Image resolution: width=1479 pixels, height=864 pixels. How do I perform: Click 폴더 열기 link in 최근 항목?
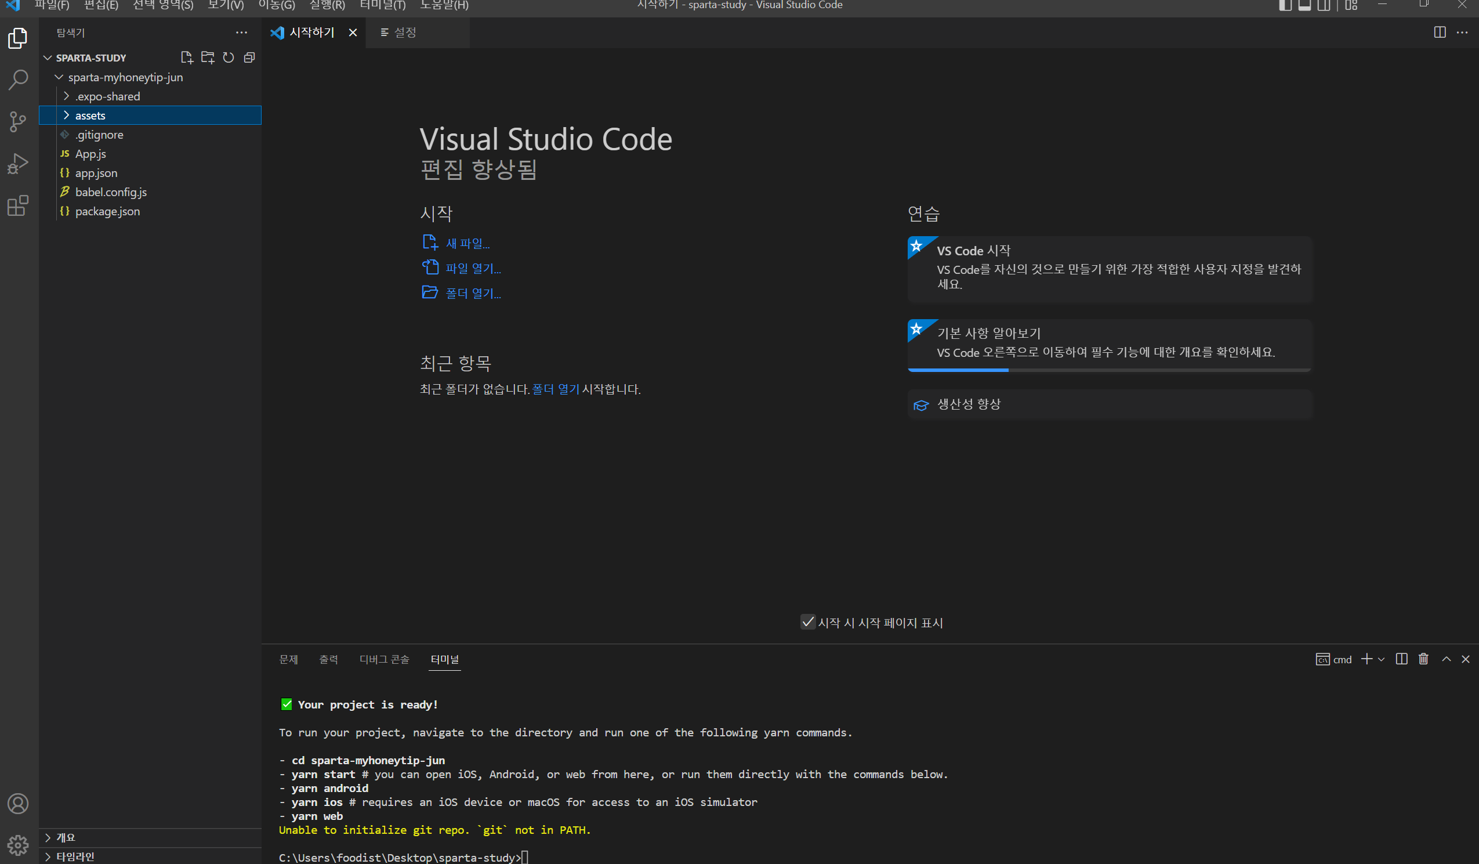click(555, 389)
